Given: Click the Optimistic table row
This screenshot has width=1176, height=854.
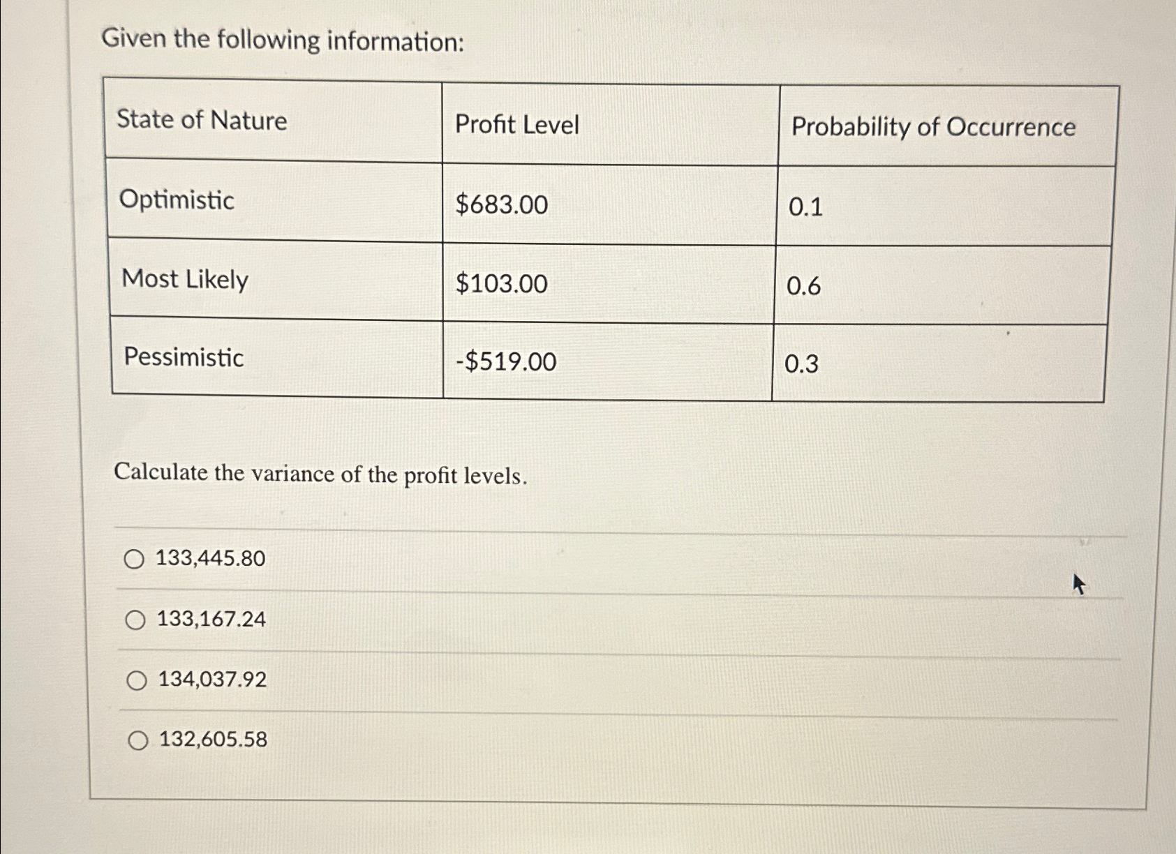Looking at the screenshot, I should [177, 202].
